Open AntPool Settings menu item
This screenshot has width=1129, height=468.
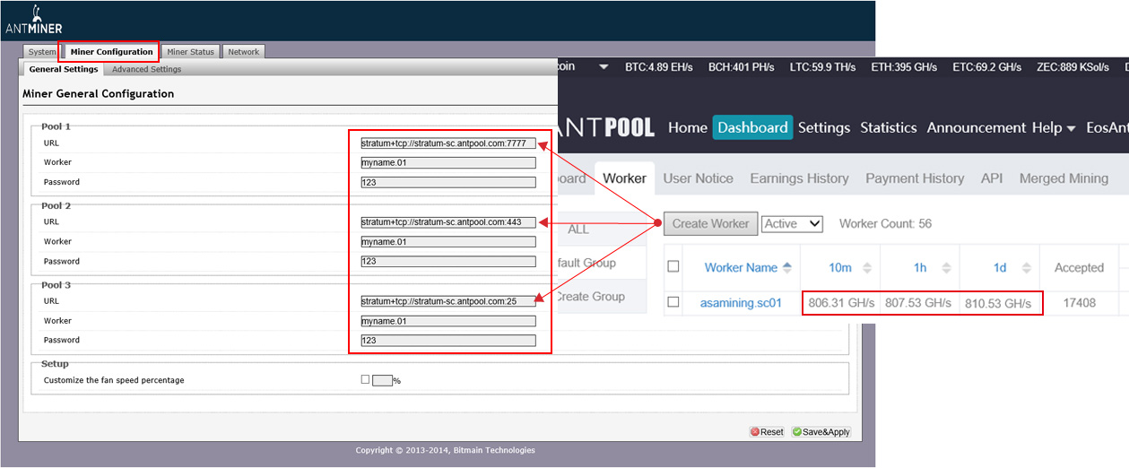point(824,127)
